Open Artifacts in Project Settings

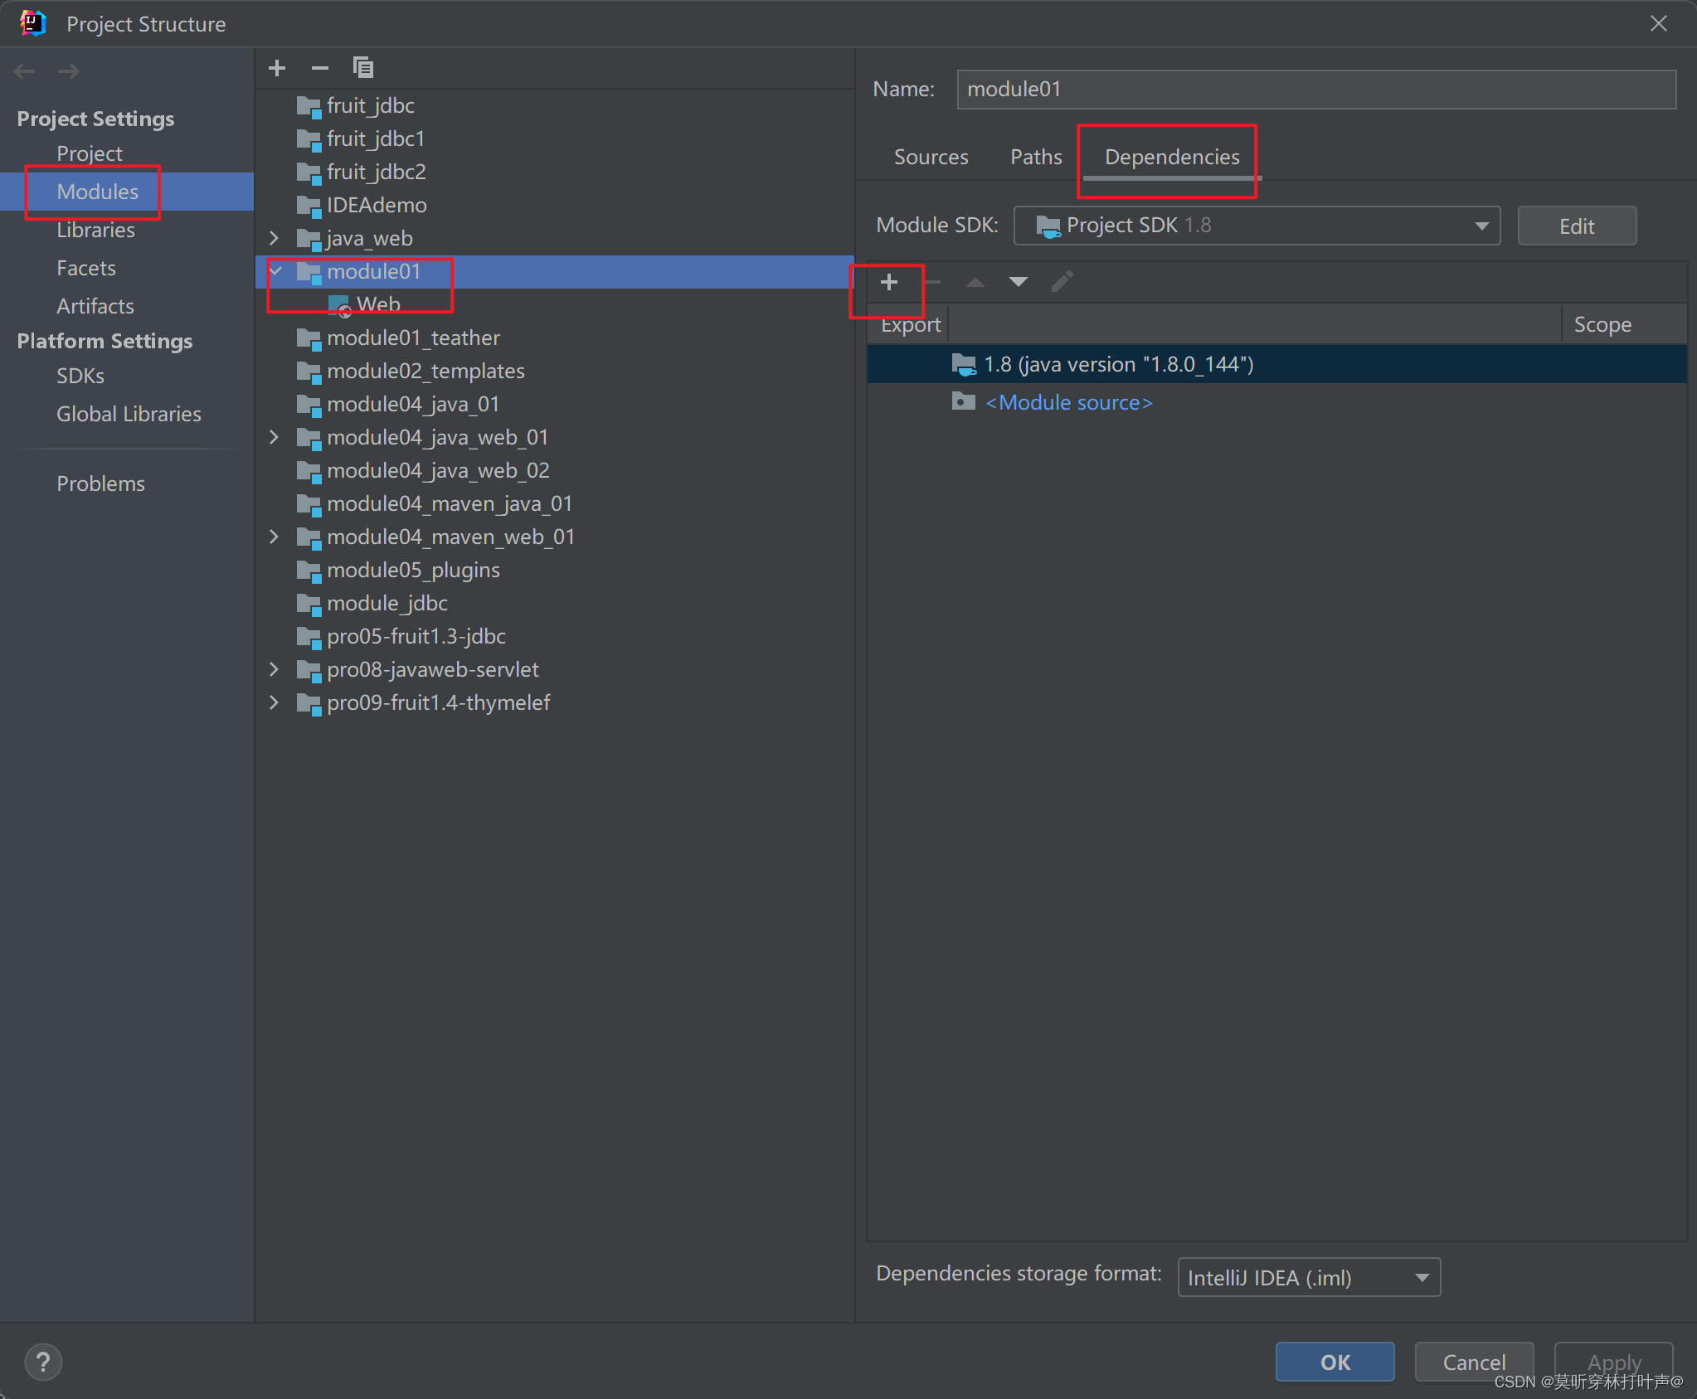95,306
